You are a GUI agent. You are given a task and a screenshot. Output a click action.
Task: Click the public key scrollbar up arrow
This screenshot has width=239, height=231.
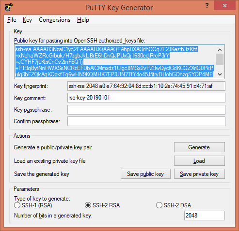220,50
